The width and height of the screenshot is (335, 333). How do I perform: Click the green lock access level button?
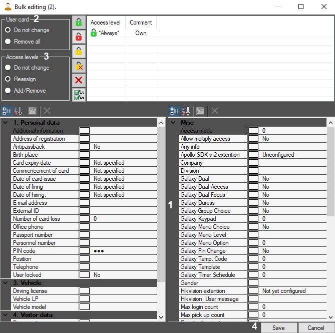79,23
